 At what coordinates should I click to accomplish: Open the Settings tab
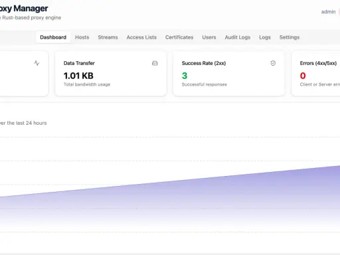pos(290,37)
